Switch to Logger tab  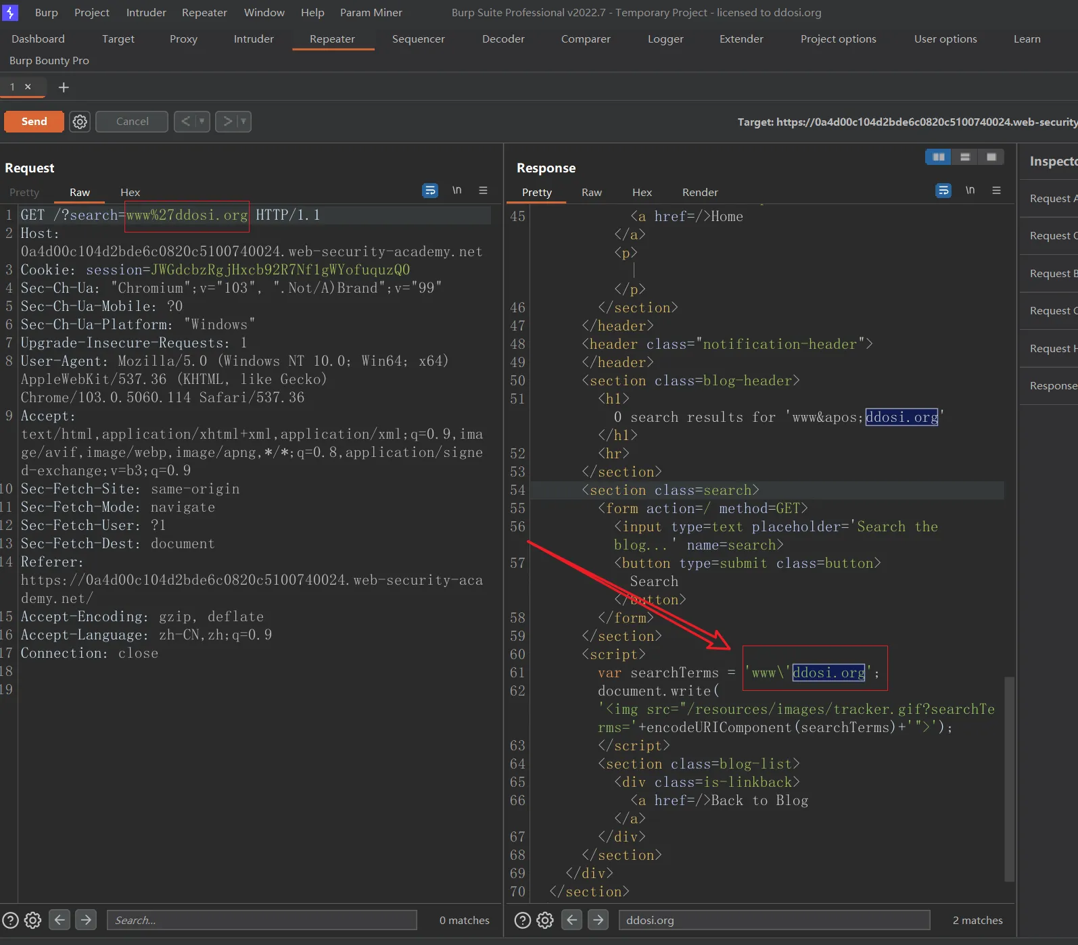[x=665, y=39]
